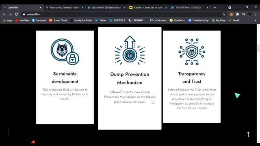Open the Twitter bookmark
Image resolution: width=260 pixels, height=146 pixels.
101,20
